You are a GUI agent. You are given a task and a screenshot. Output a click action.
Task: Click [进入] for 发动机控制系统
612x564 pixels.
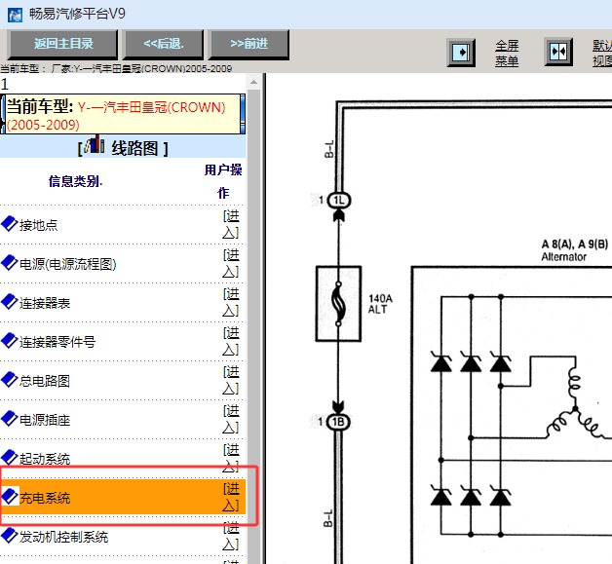pos(231,537)
